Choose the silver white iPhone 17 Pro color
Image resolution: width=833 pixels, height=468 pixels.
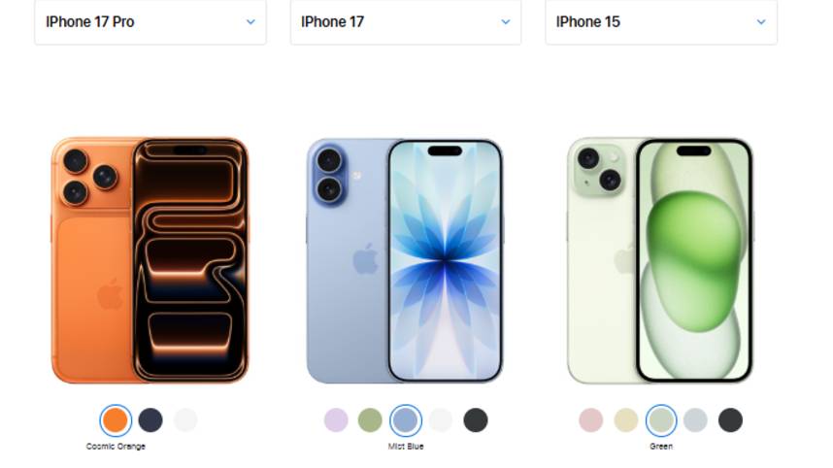(185, 420)
